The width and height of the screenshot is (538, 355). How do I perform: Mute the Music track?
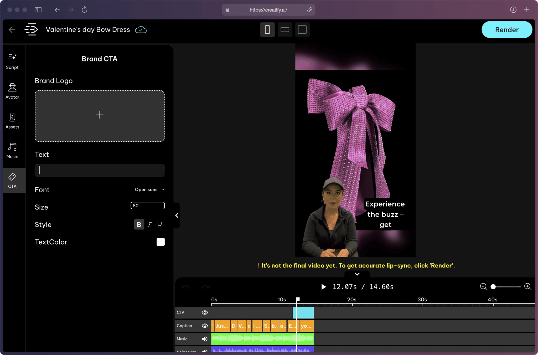205,339
